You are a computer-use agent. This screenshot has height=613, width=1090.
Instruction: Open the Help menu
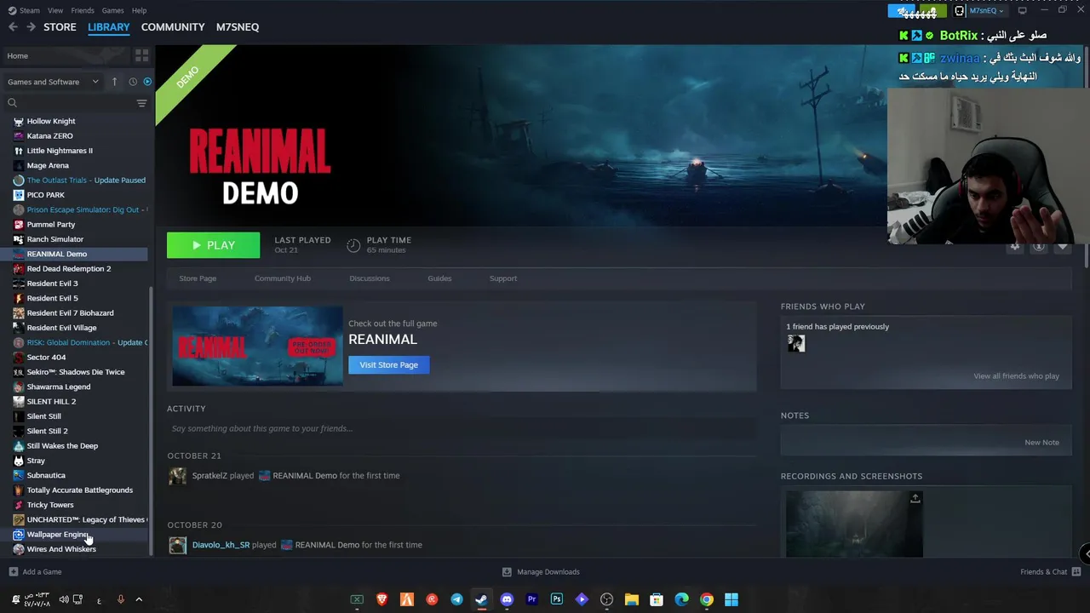pos(139,10)
